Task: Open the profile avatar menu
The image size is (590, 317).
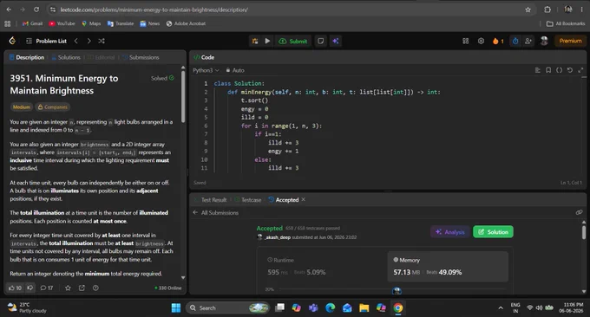Action: [544, 41]
